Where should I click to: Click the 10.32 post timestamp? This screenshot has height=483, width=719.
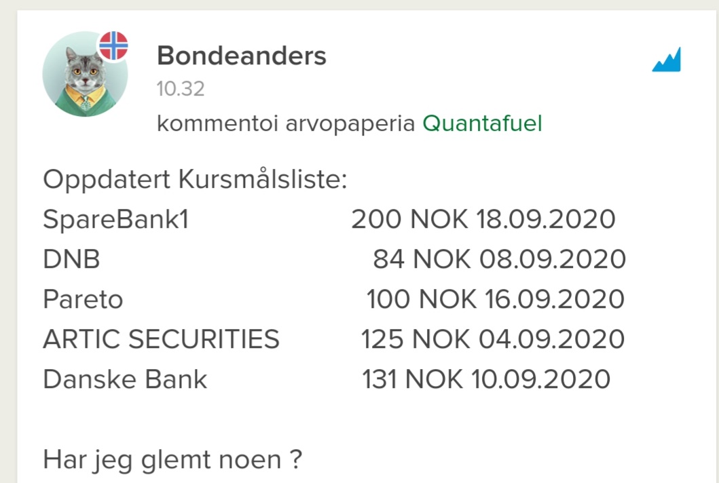180,89
